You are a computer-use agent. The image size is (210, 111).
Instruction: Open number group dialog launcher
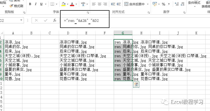184,12
